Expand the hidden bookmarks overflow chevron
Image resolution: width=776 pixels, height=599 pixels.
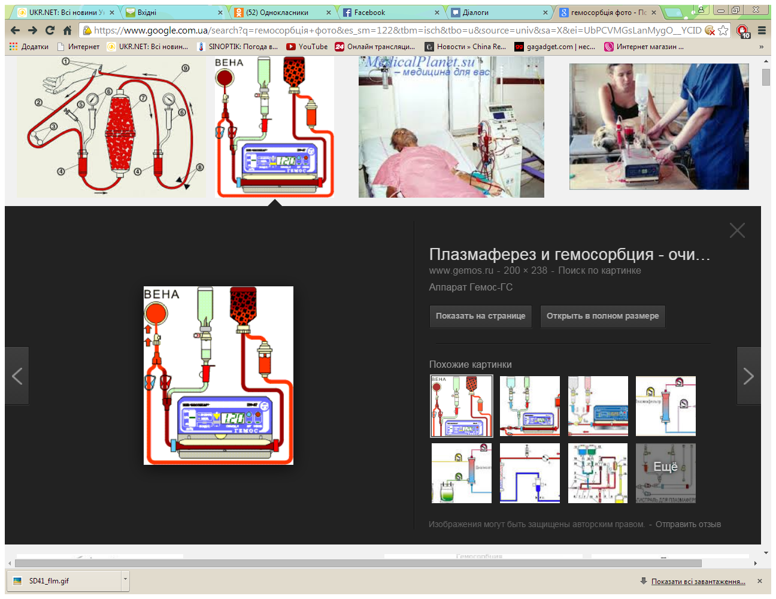point(761,46)
